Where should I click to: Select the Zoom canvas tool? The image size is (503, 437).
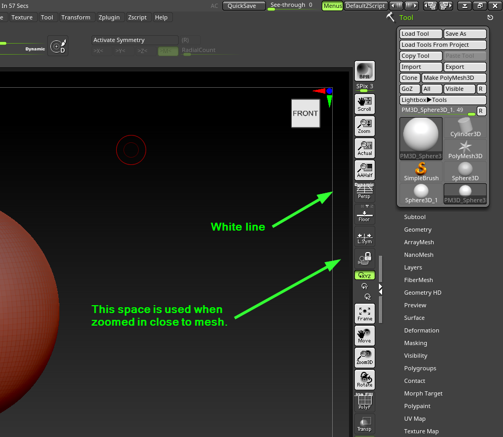(x=364, y=126)
